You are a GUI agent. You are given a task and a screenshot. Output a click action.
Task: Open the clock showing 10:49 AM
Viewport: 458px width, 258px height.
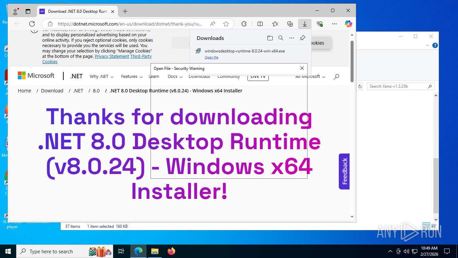point(429,251)
